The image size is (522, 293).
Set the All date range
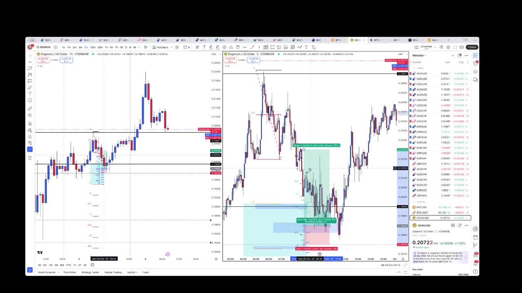click(85, 265)
